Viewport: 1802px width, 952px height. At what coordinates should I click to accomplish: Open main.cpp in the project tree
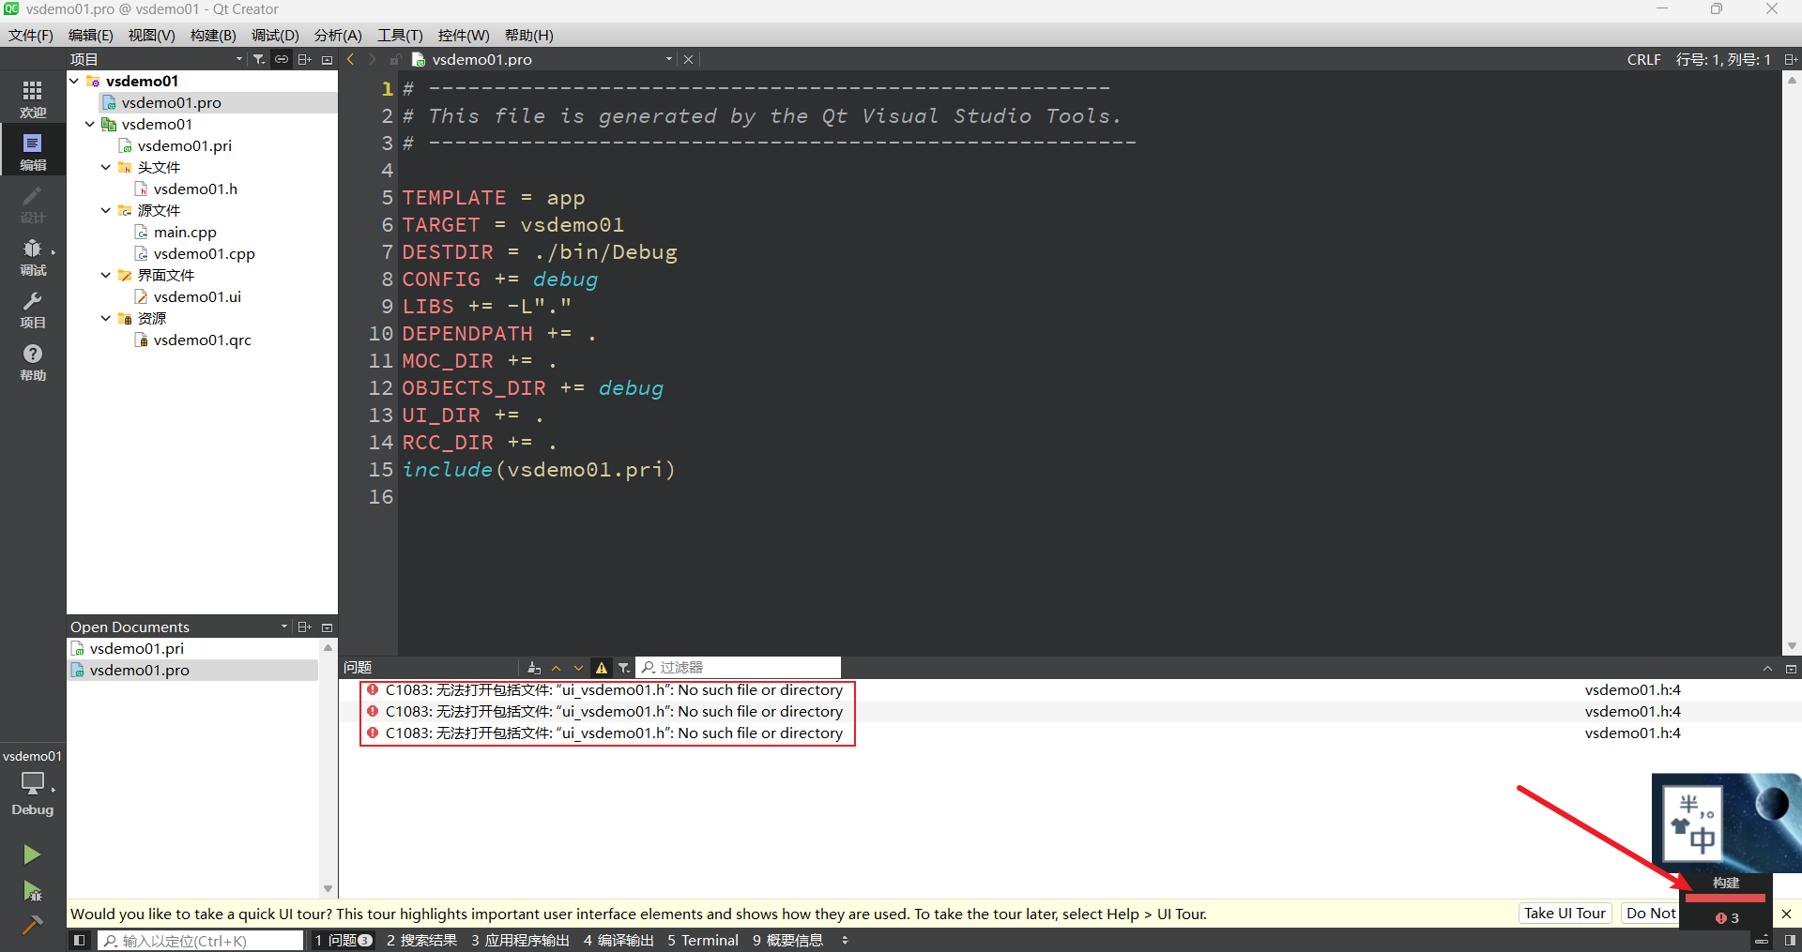coord(185,232)
